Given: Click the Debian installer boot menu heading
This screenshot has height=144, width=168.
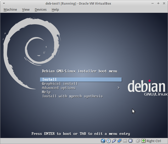Looking at the screenshot, I should coord(80,71).
